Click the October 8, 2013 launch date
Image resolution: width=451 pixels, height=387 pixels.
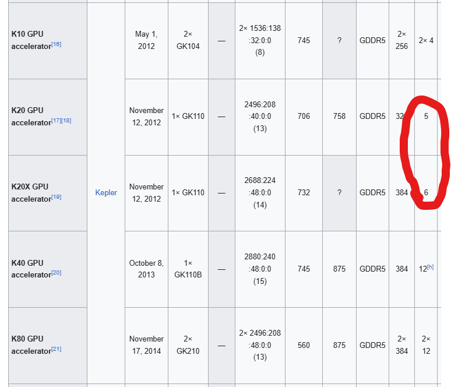(x=146, y=269)
